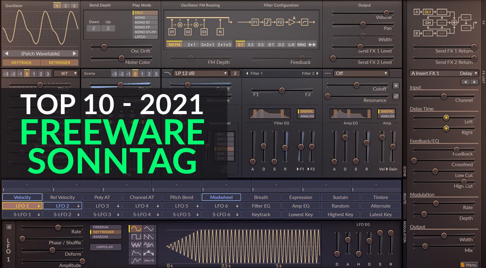Click the Bend Depth Up value field
The width and height of the screenshot is (486, 268).
pyautogui.click(x=108, y=28)
